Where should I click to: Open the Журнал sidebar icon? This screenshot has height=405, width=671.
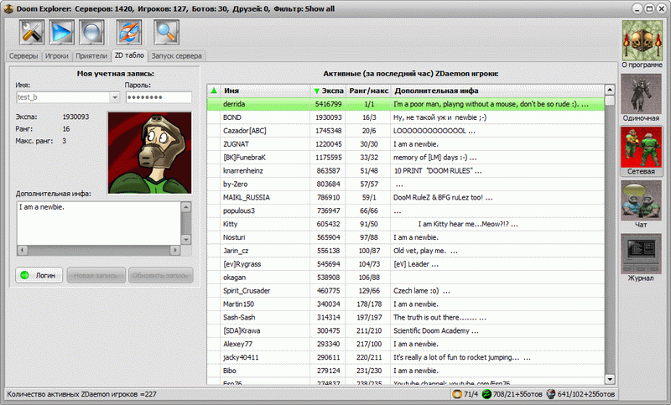[x=641, y=255]
